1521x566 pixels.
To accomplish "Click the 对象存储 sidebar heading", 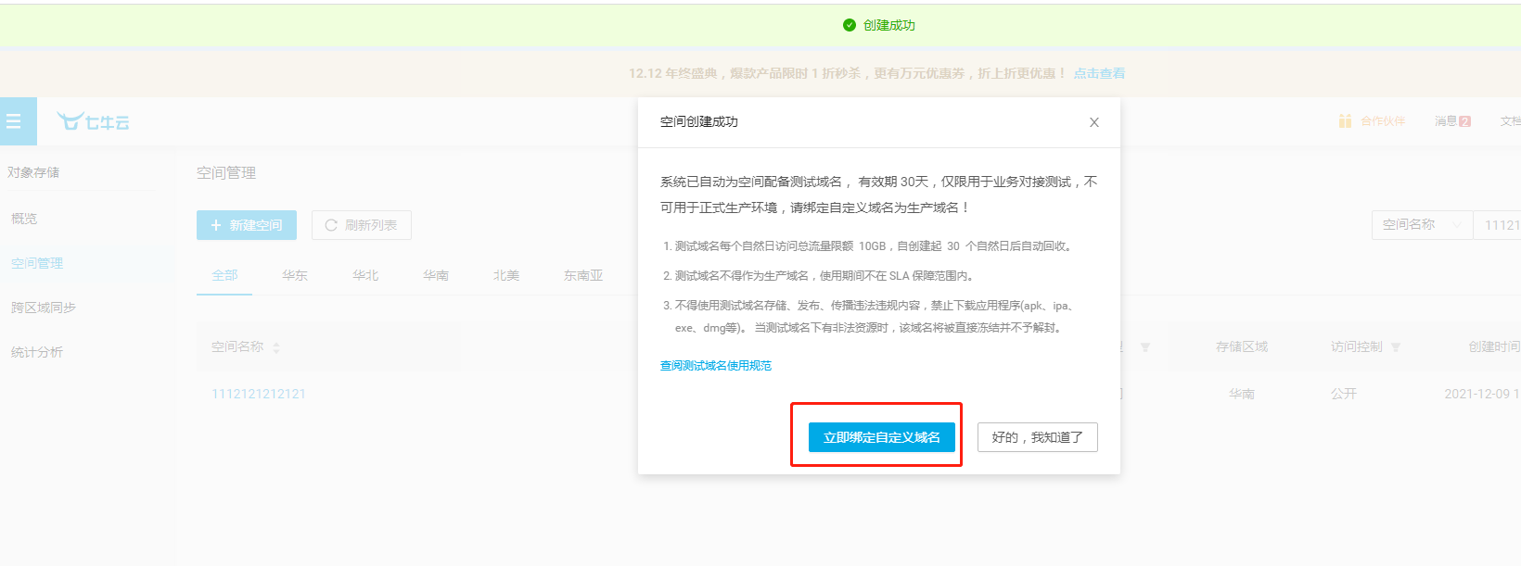I will point(33,172).
